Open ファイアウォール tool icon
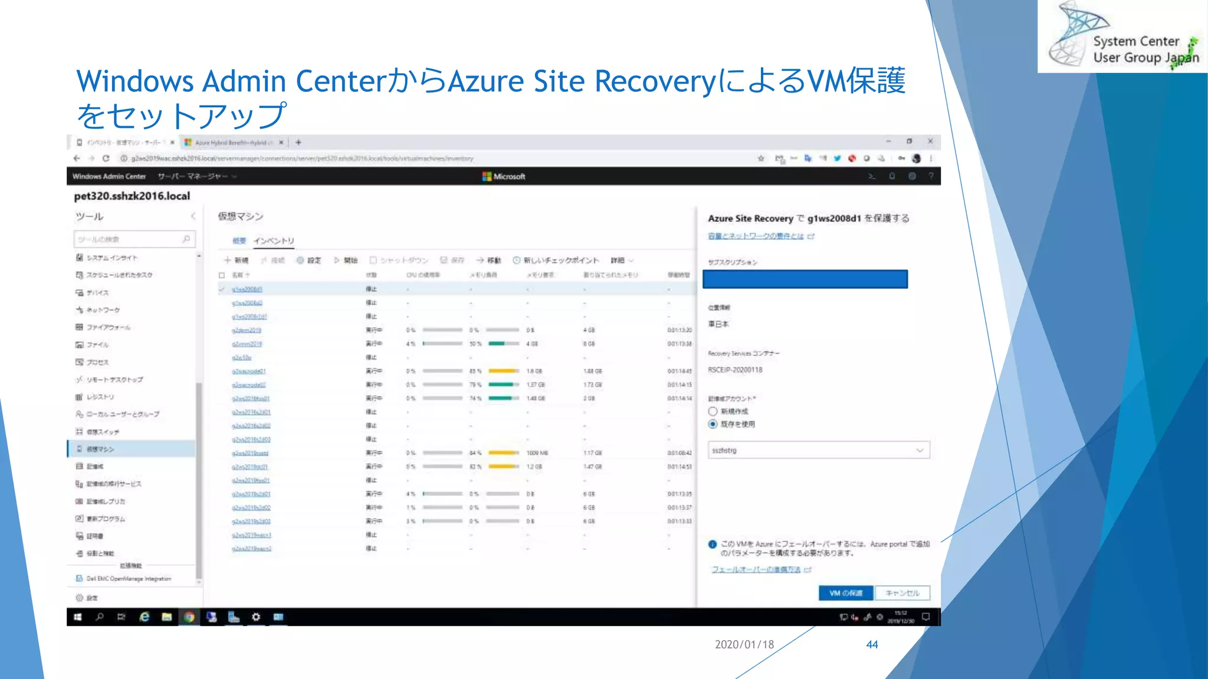This screenshot has width=1208, height=679. (79, 327)
